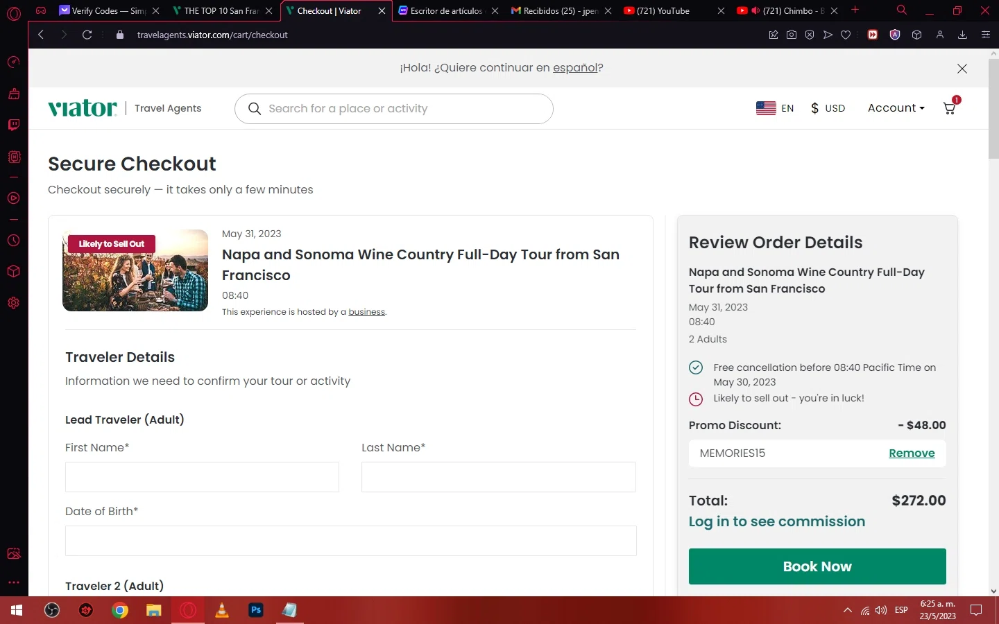The image size is (999, 624).
Task: Open the Windows notification center
Action: pos(976,610)
